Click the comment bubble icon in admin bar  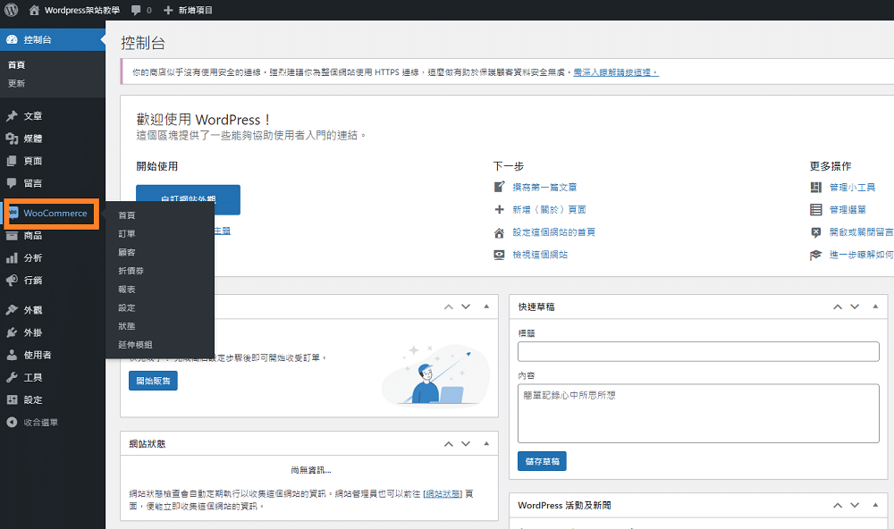136,10
